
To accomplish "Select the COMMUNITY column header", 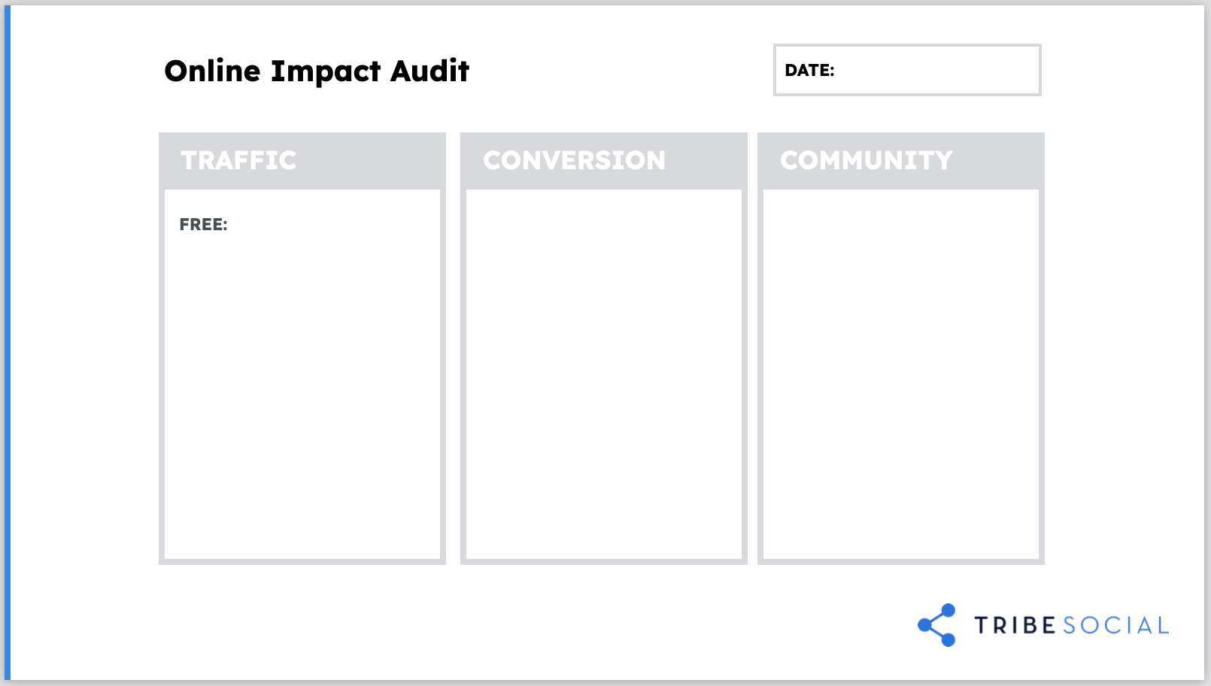I will (866, 160).
